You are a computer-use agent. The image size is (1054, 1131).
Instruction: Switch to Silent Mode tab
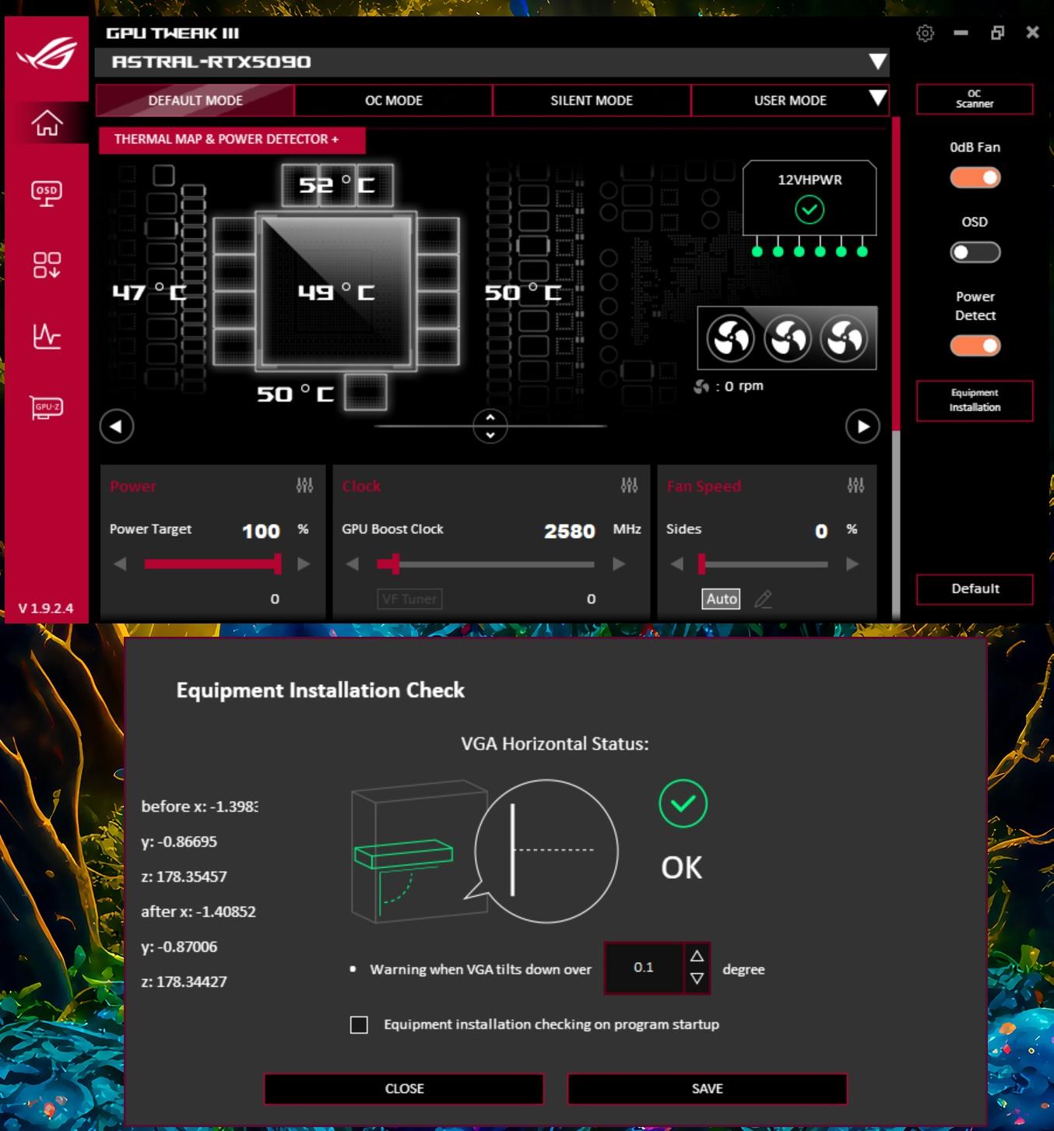(x=592, y=100)
